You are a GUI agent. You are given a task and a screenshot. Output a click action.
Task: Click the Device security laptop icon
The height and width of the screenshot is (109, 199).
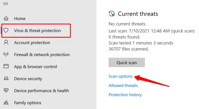click(x=6, y=78)
